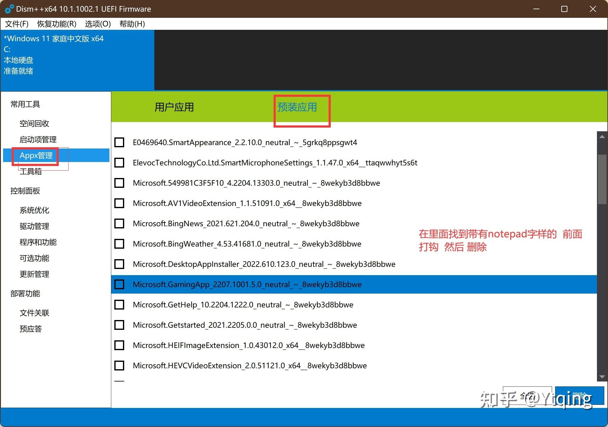Open the 帮助(H) menu
Image resolution: width=608 pixels, height=427 pixels.
(x=132, y=24)
